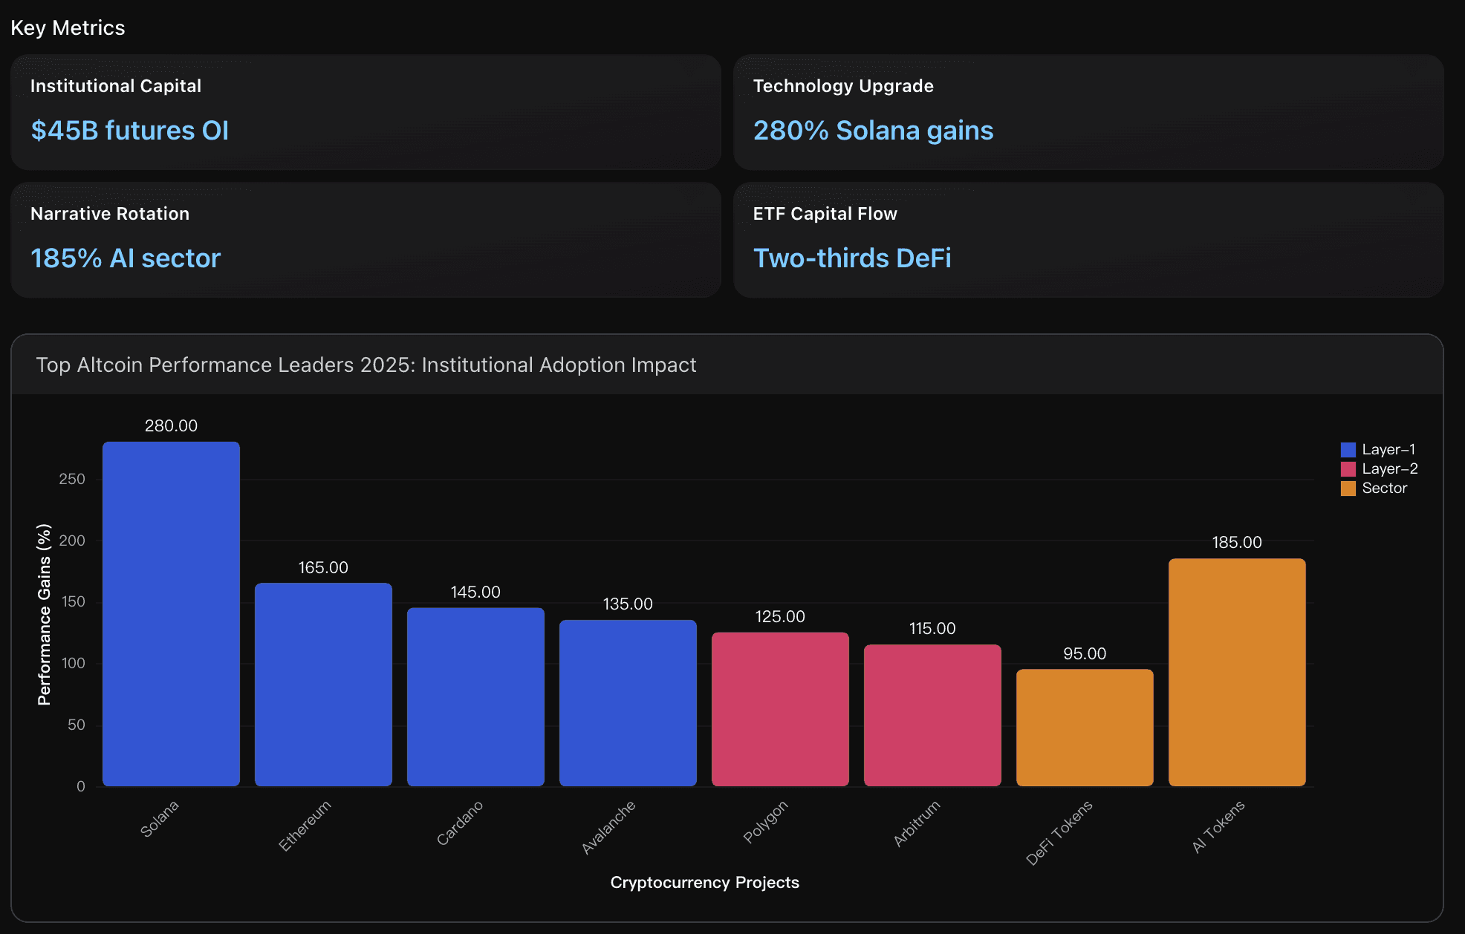Toggle the Sector legend label
The width and height of the screenshot is (1465, 934).
[x=1385, y=488]
